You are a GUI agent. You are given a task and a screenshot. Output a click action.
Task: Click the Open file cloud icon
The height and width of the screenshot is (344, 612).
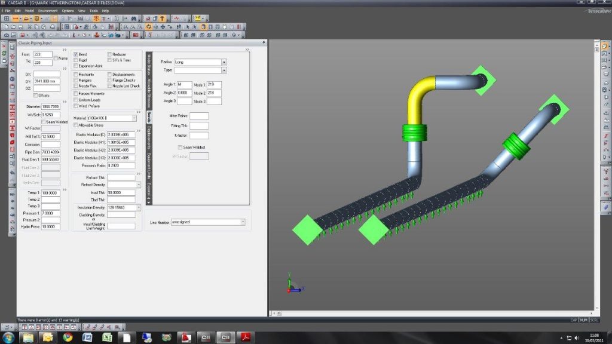(13, 27)
